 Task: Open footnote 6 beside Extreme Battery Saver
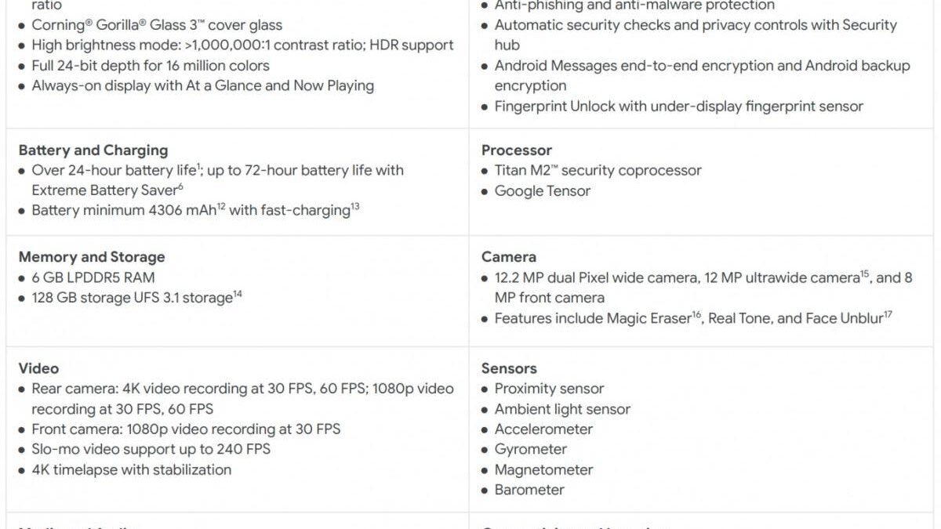pos(180,186)
